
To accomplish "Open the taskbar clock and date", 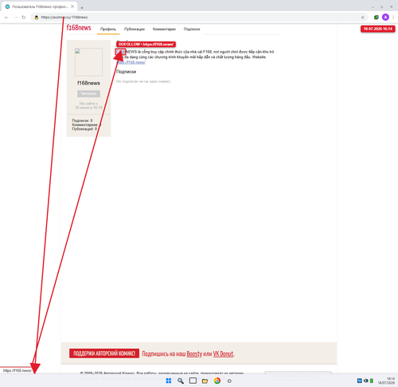I will coord(387,381).
